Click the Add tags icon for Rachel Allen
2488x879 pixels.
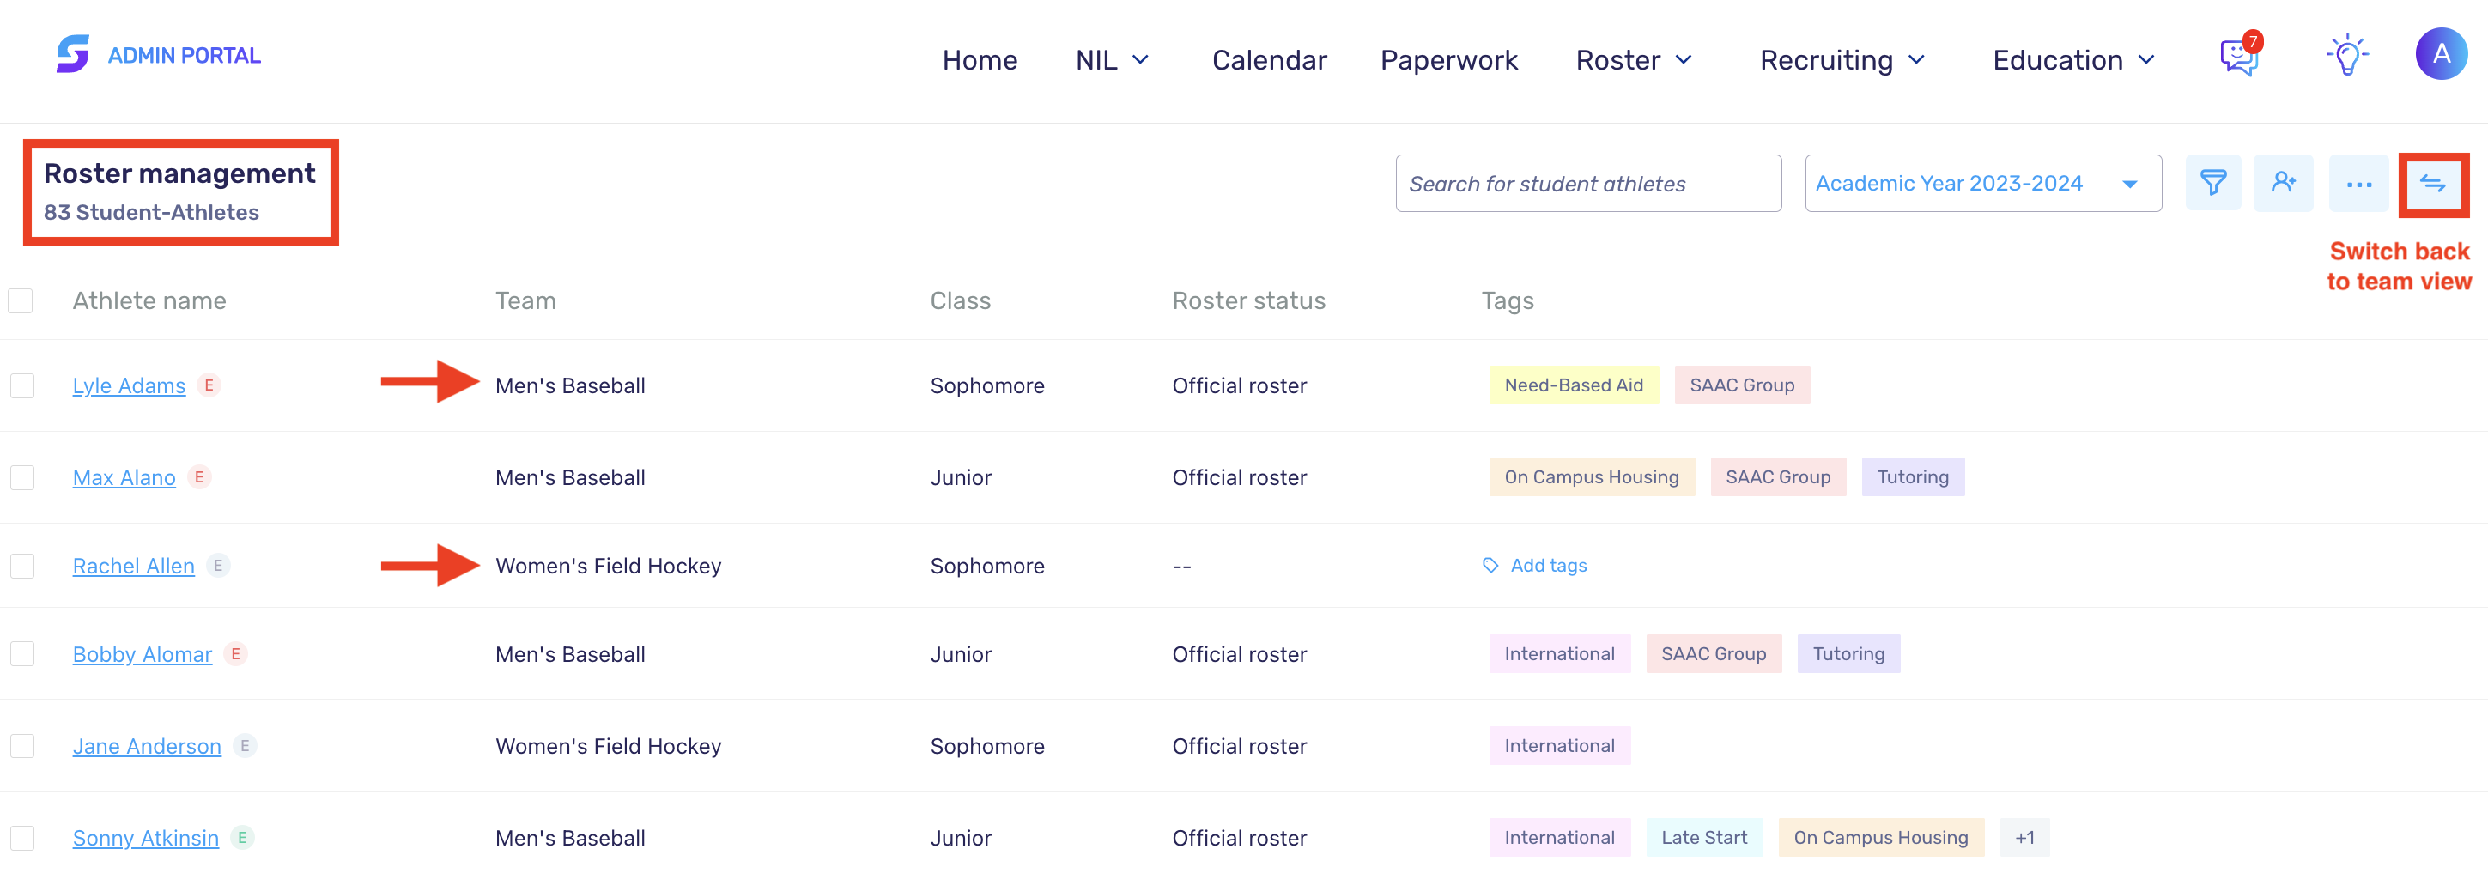(1490, 565)
